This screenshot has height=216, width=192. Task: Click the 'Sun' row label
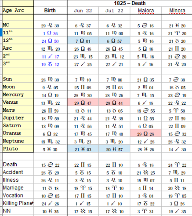pos(7,79)
